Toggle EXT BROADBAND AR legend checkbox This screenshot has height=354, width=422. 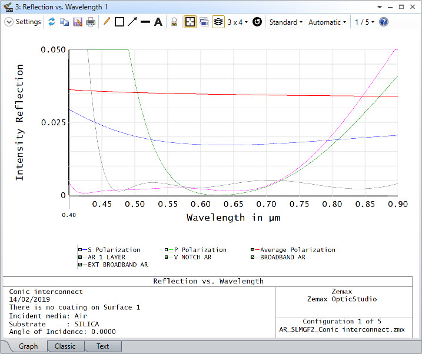(80, 265)
